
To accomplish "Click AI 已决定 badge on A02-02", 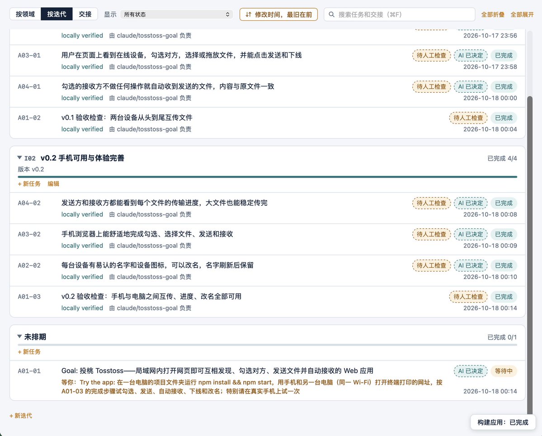I will coord(471,265).
